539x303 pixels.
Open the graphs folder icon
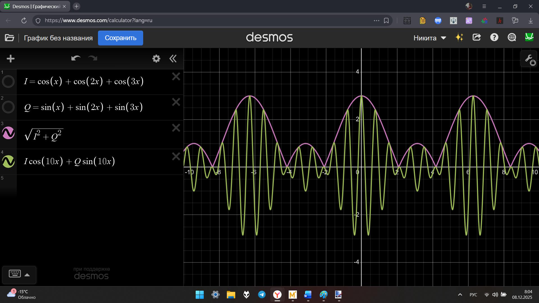coord(10,38)
